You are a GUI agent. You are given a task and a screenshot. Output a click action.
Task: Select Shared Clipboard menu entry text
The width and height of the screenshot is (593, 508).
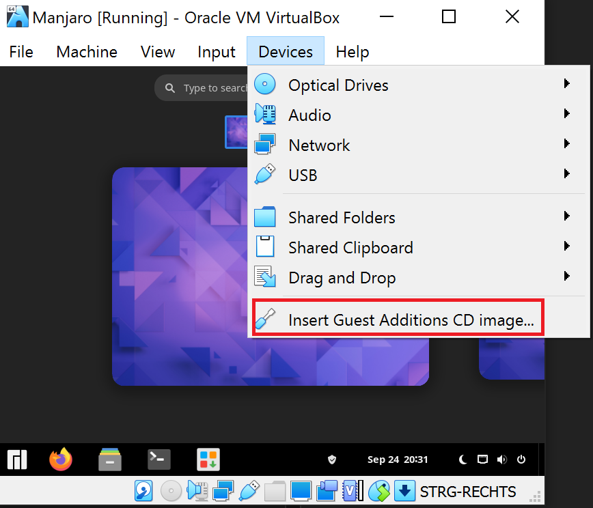[351, 248]
